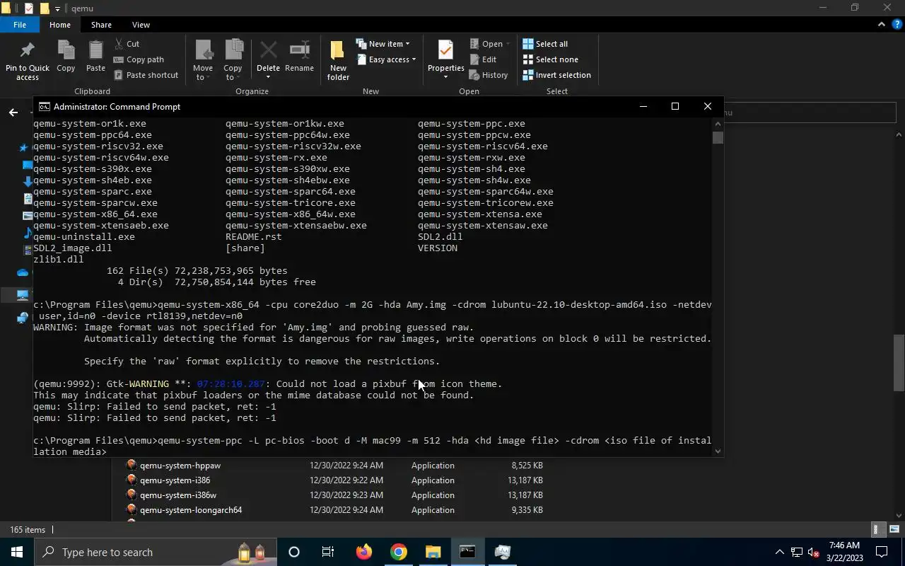The height and width of the screenshot is (566, 905).
Task: Switch to details view icon in status bar
Action: (x=877, y=529)
